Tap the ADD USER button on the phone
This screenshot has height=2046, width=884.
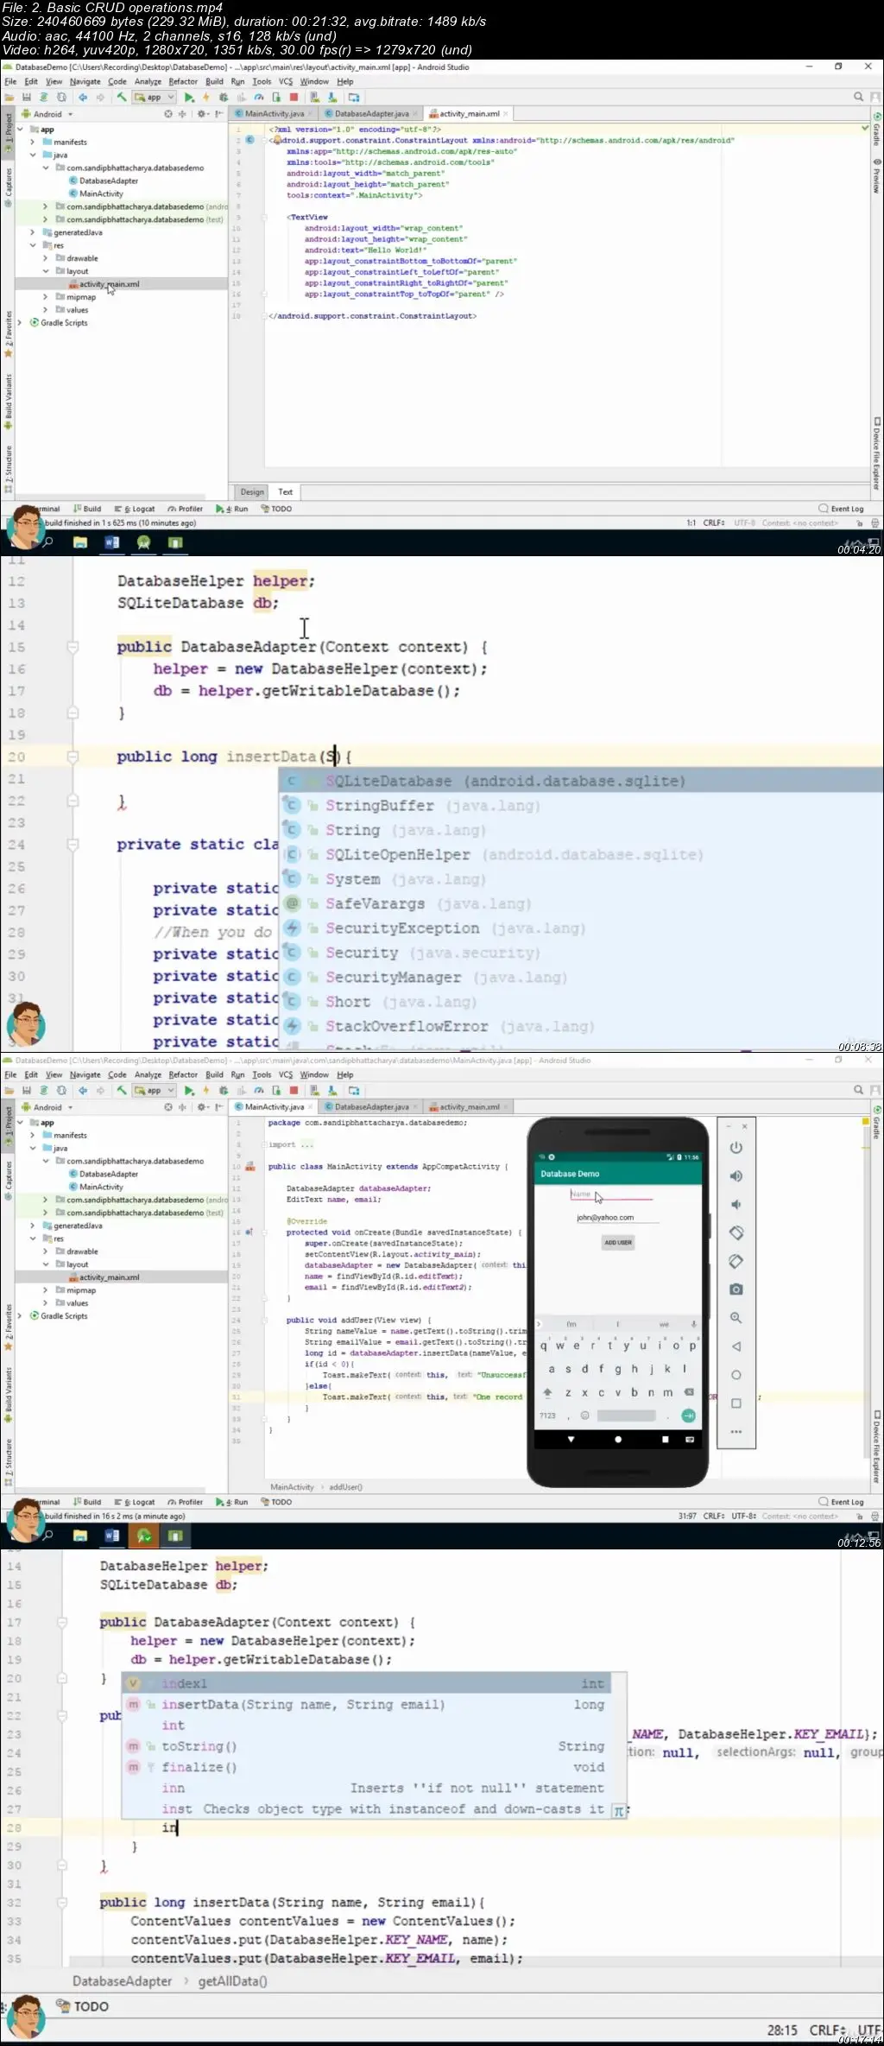click(618, 1243)
